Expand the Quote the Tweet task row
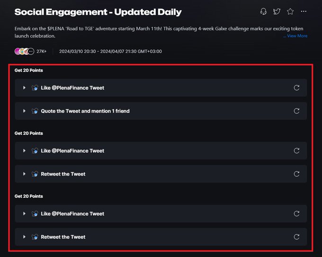Viewport: 322px width, 257px height. [x=24, y=111]
